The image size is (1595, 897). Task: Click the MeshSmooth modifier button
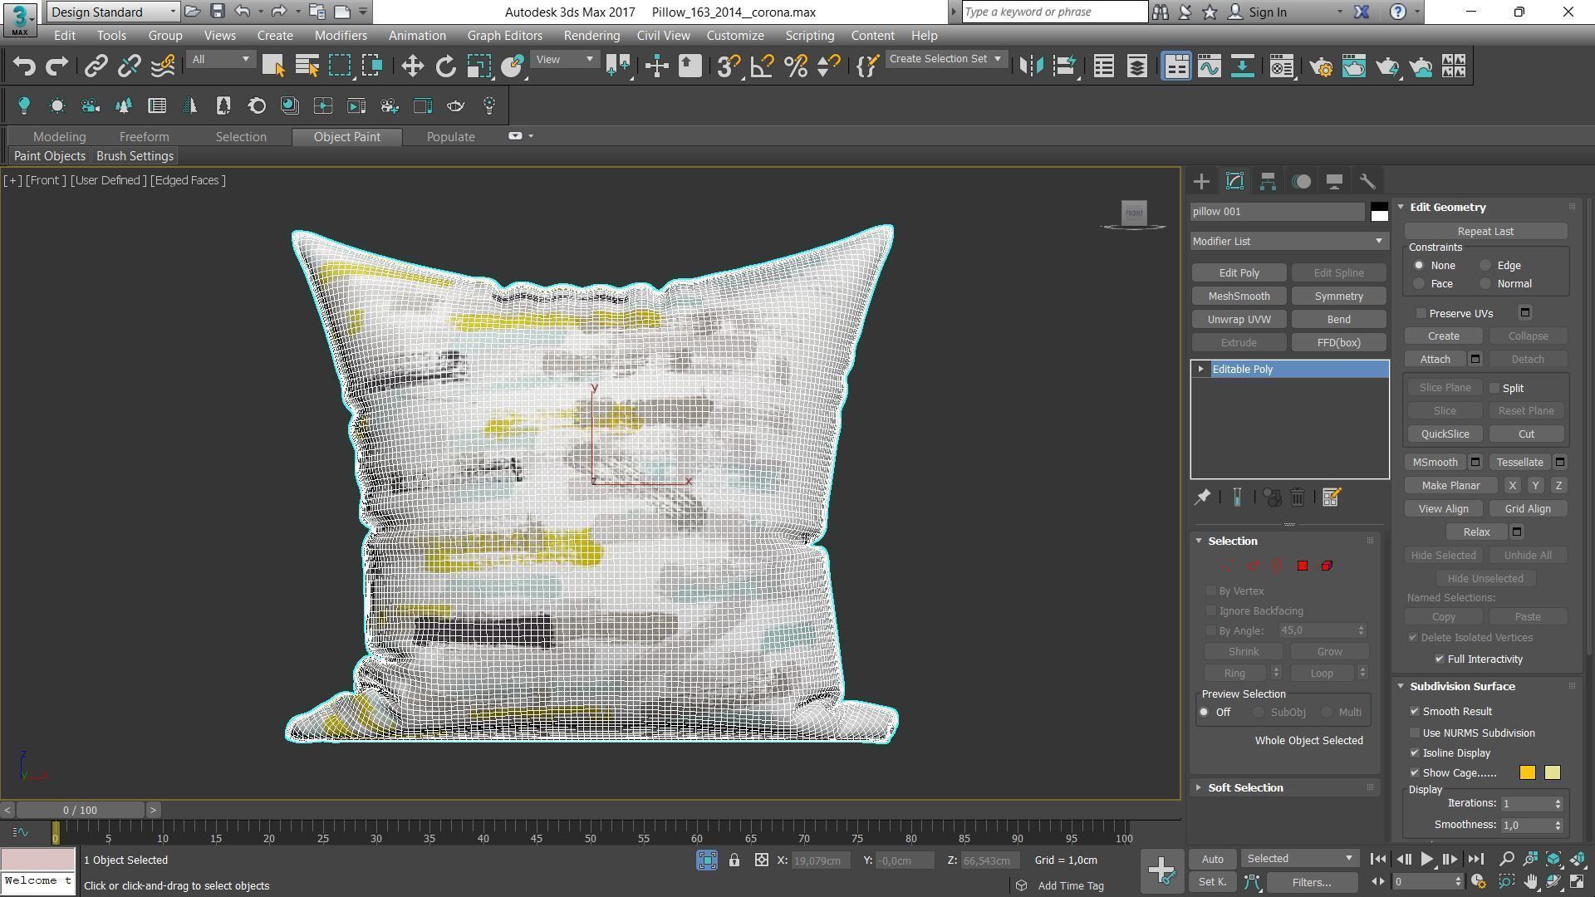coord(1239,296)
